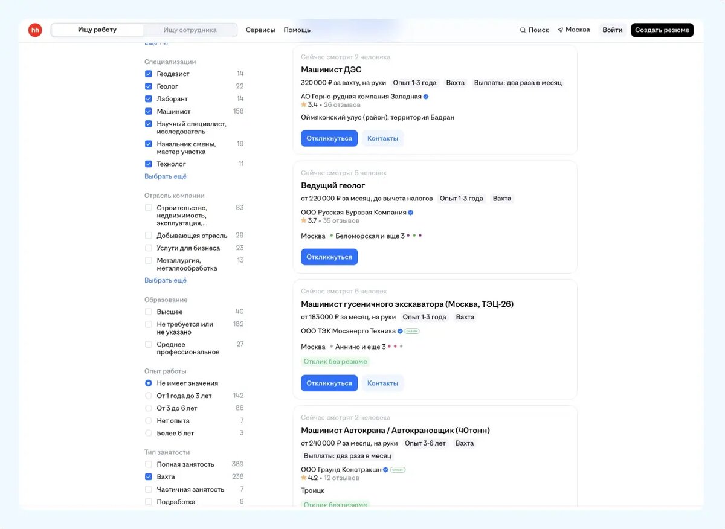This screenshot has height=529, width=725.
Task: Click the Войти button
Action: click(613, 30)
